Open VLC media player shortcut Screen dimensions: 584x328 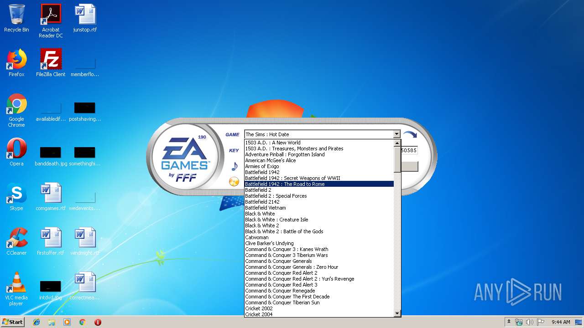pyautogui.click(x=16, y=289)
